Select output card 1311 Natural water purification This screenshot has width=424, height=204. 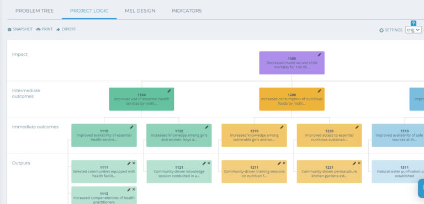tap(397, 171)
